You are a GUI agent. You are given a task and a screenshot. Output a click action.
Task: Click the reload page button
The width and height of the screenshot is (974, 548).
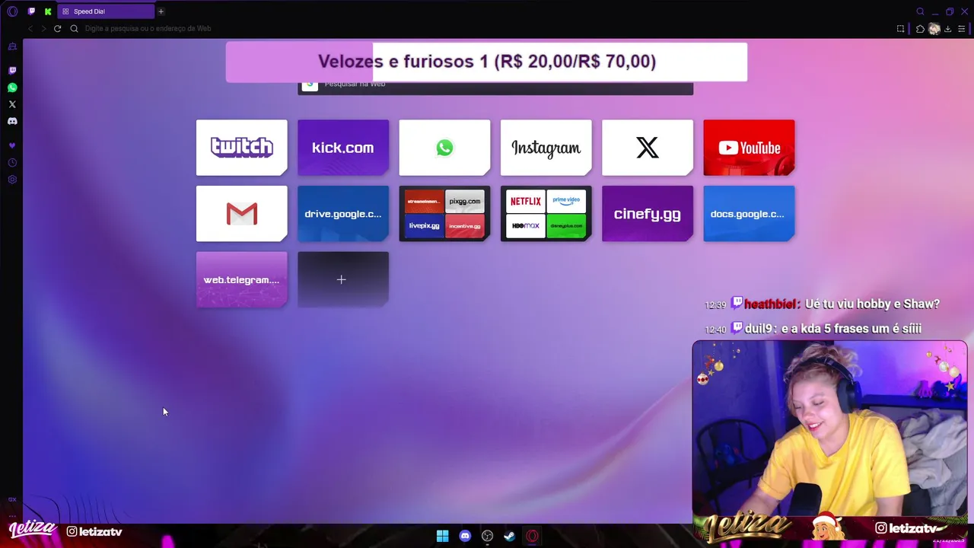(x=57, y=29)
